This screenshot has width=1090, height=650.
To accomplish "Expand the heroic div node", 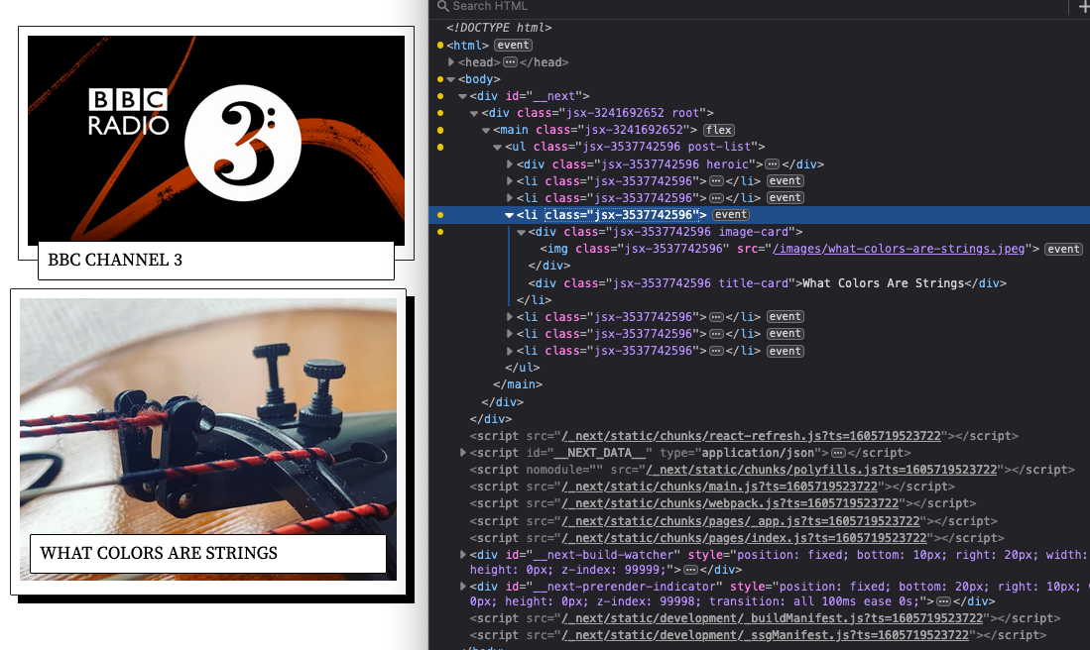I will [510, 164].
